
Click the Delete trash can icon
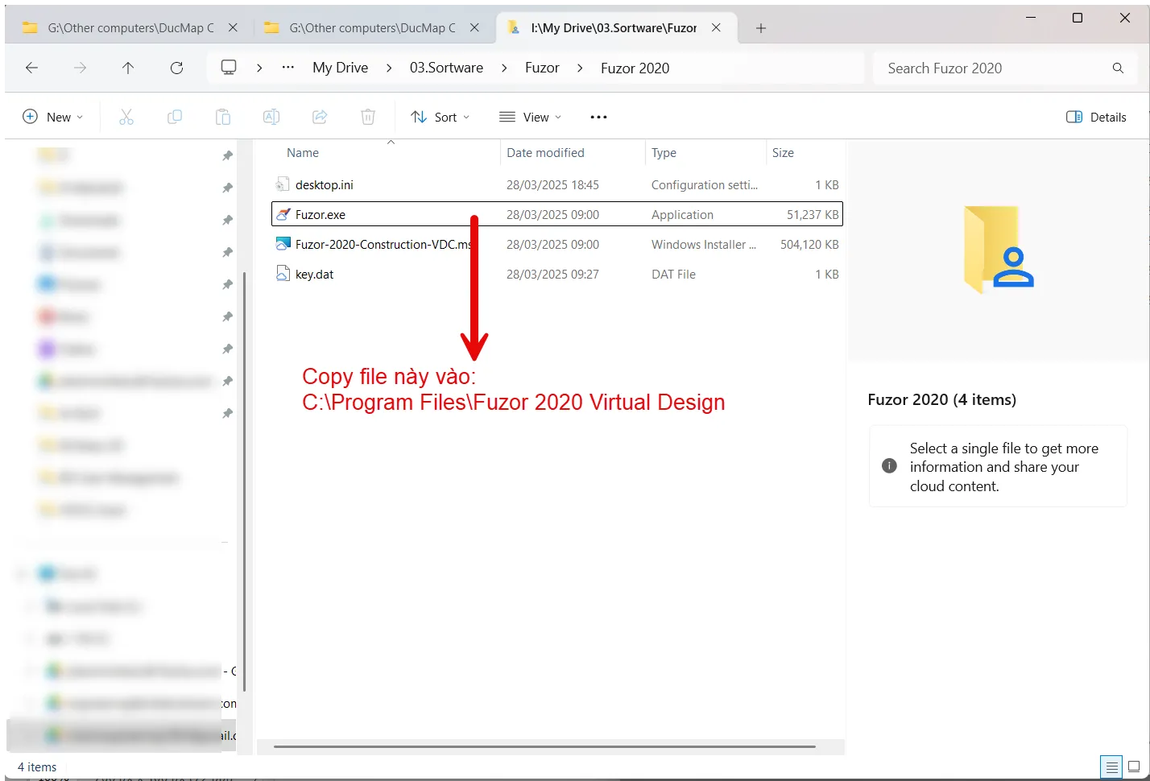pos(368,118)
